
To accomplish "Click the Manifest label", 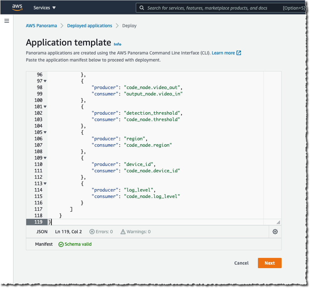I will 44,244.
